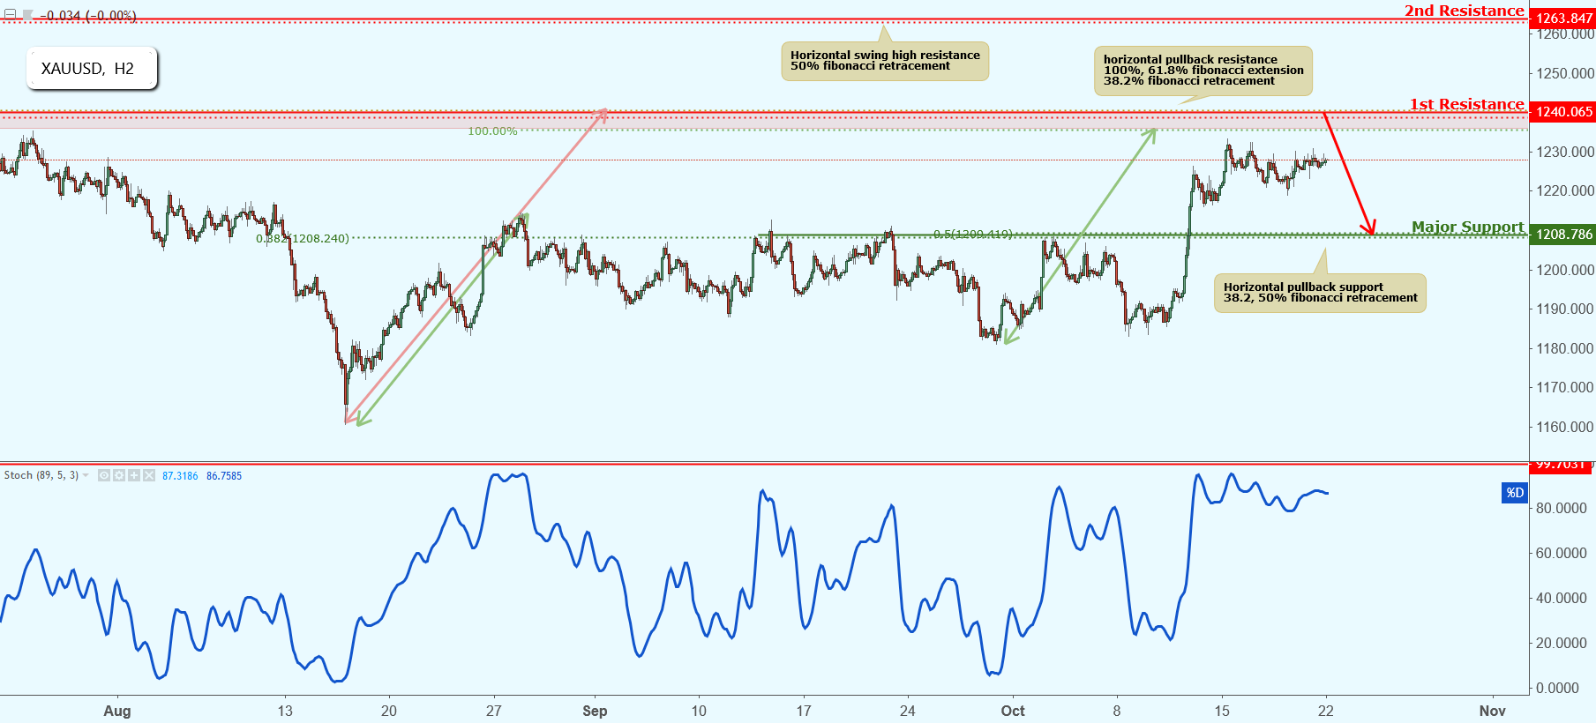The image size is (1596, 723).
Task: Click the 27 date on time axis
Action: pos(494,711)
